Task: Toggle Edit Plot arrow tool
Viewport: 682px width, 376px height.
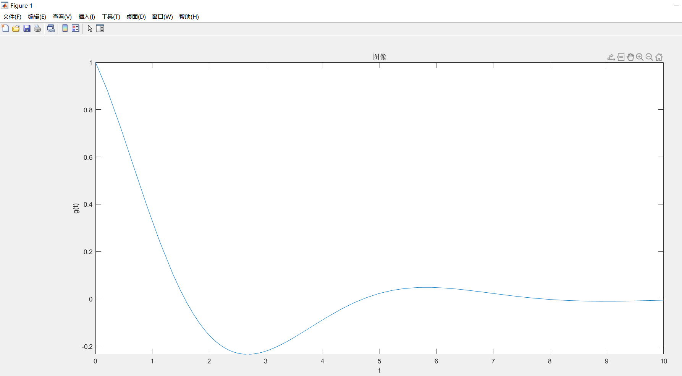Action: point(90,28)
